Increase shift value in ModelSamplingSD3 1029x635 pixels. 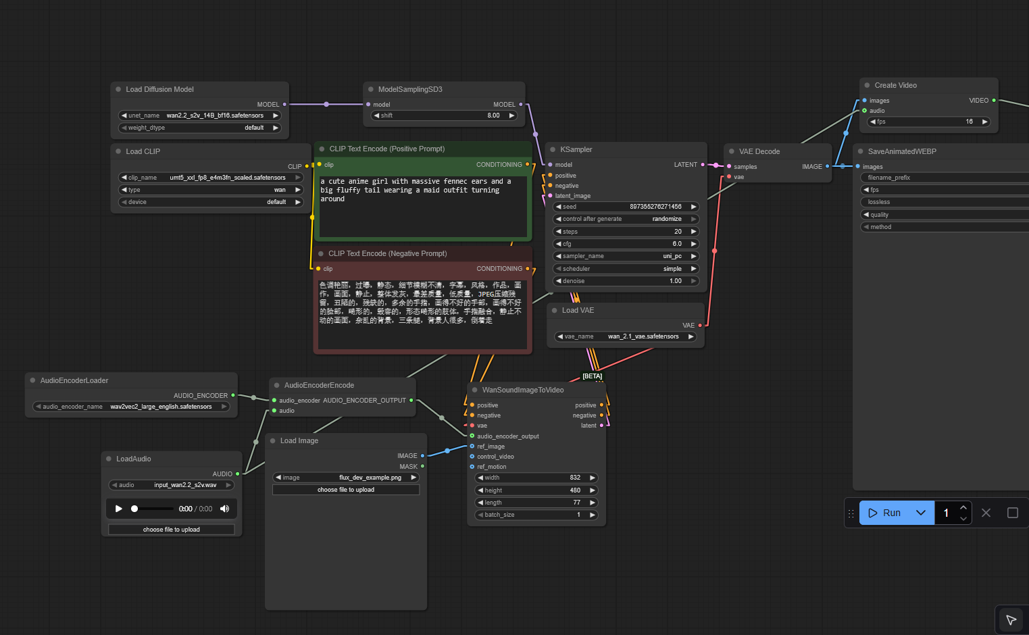click(x=511, y=116)
